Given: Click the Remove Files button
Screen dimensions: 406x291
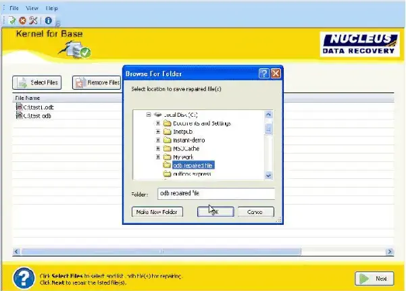Looking at the screenshot, I should click(97, 82).
